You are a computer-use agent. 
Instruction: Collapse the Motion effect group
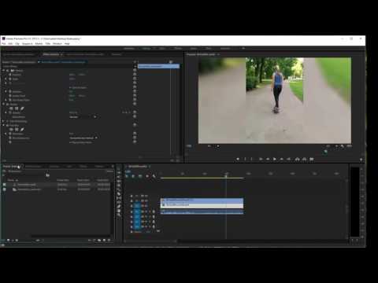pos(4,71)
